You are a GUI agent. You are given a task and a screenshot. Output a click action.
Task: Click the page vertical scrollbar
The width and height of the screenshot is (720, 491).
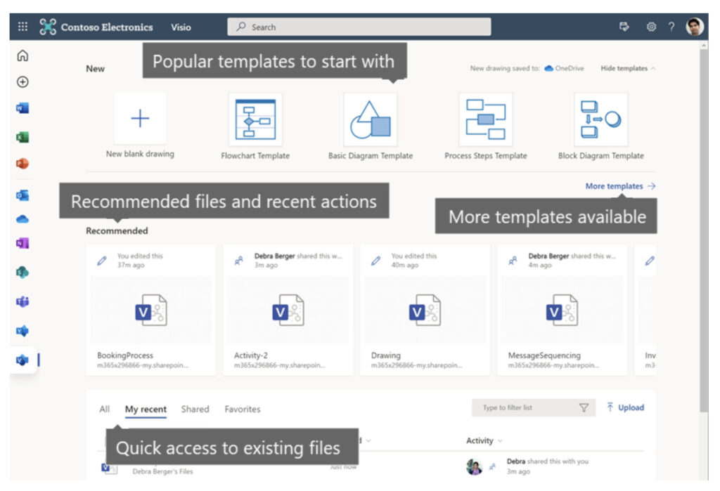tap(704, 230)
